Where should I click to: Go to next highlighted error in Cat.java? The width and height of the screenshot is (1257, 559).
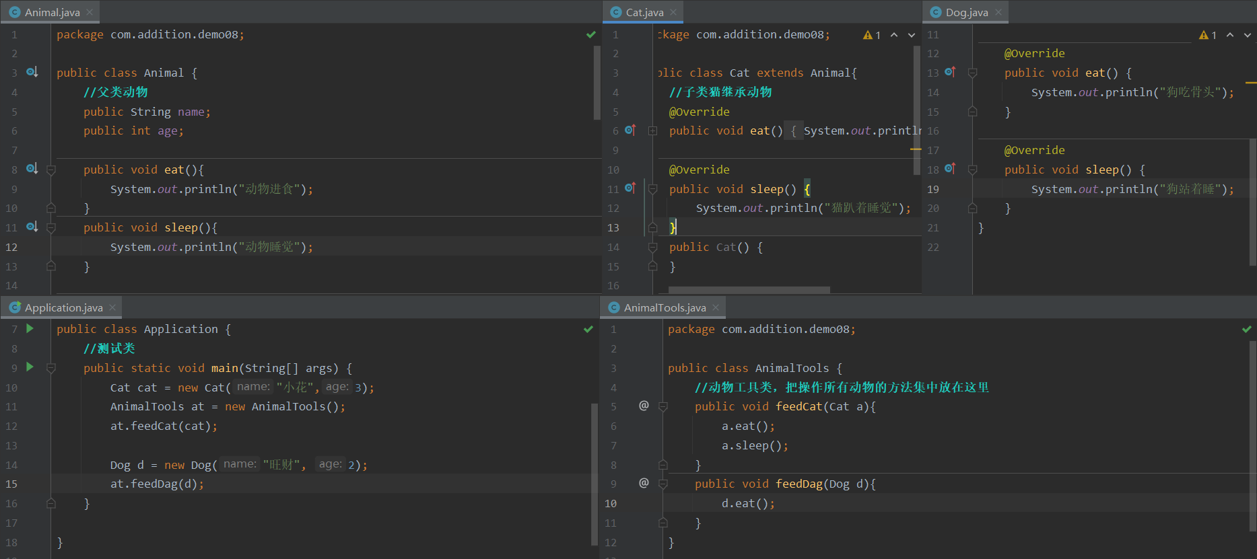pyautogui.click(x=912, y=35)
